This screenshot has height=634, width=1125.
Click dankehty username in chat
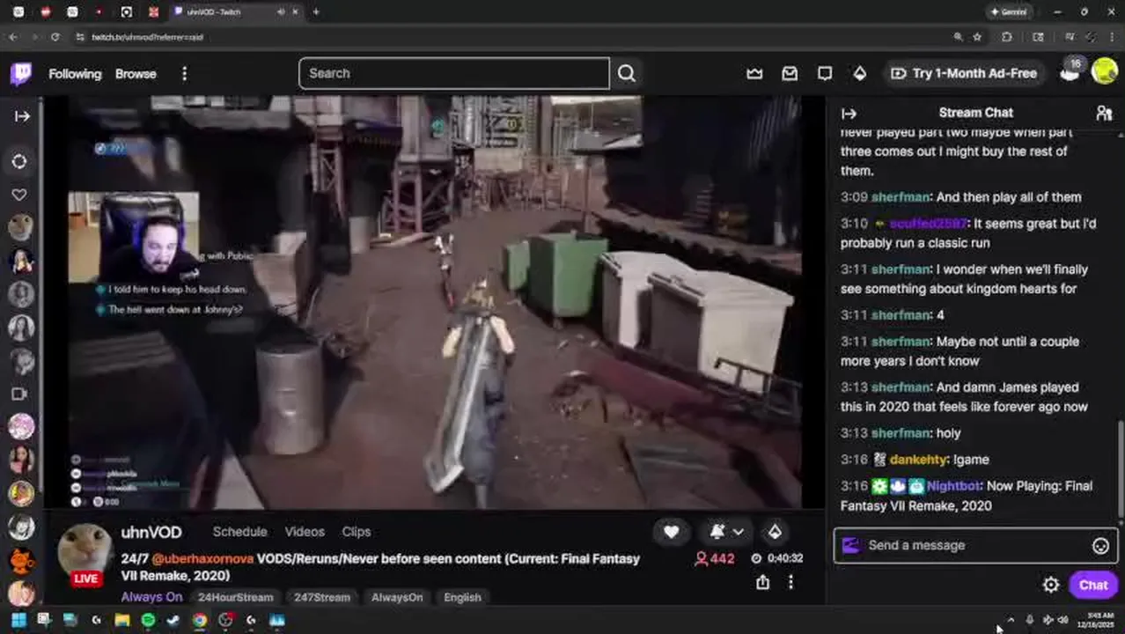[918, 460]
